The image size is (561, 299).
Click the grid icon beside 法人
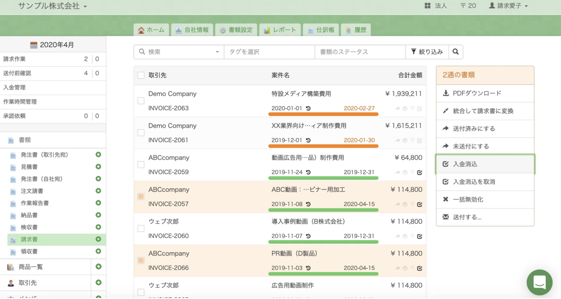(x=427, y=6)
